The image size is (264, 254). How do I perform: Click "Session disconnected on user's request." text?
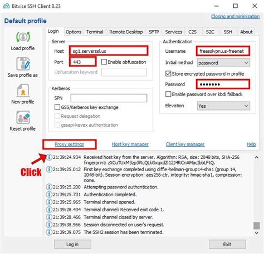(x=124, y=225)
